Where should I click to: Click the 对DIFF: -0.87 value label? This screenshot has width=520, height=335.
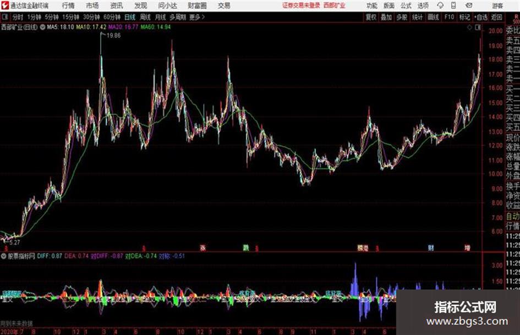click(x=107, y=256)
